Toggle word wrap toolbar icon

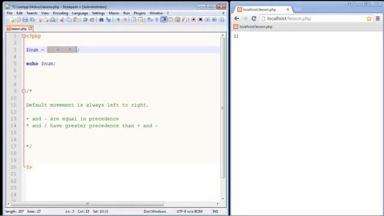pyautogui.click(x=150, y=20)
